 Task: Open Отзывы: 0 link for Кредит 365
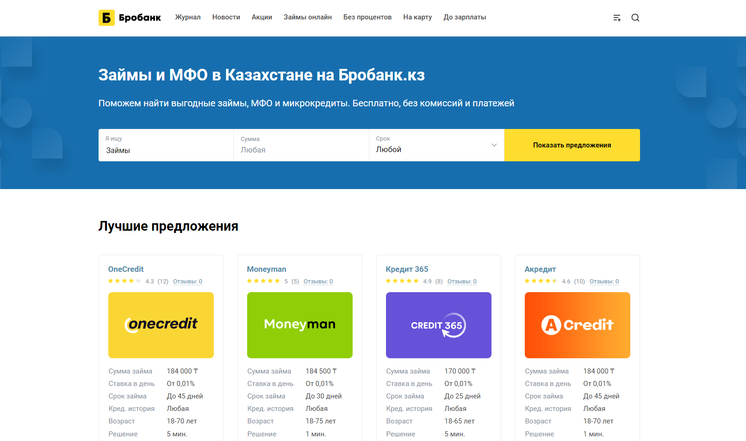[462, 282]
